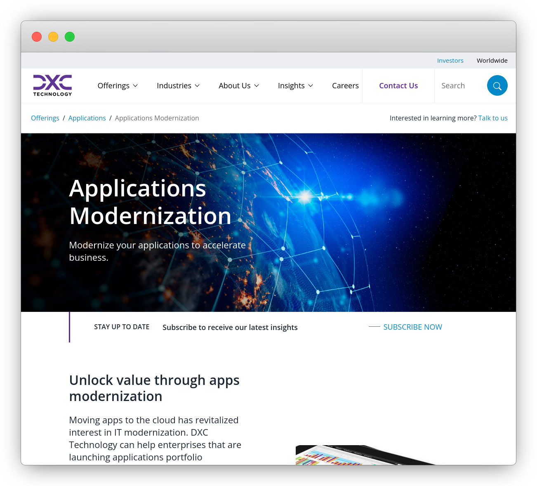Screen dimensions: 537x486
Task: Click the DXC Technology logo
Action: [x=52, y=85]
